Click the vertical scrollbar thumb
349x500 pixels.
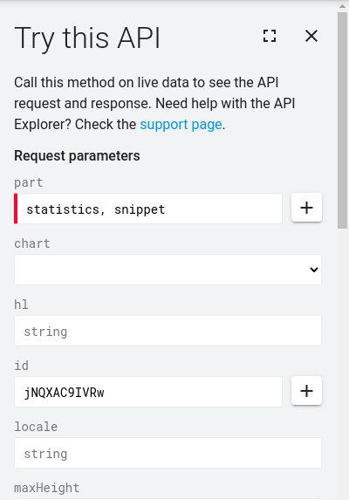coord(343,120)
